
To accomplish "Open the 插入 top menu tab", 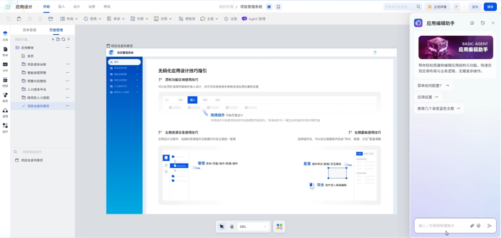I will tap(61, 6).
